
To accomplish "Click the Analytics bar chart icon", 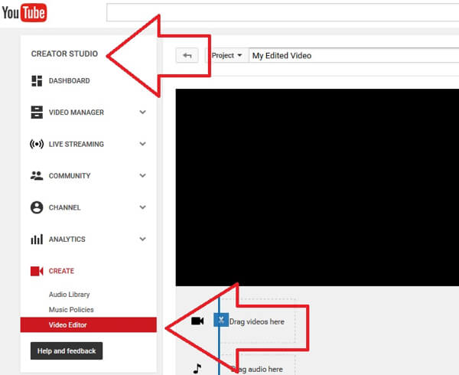I will point(37,240).
